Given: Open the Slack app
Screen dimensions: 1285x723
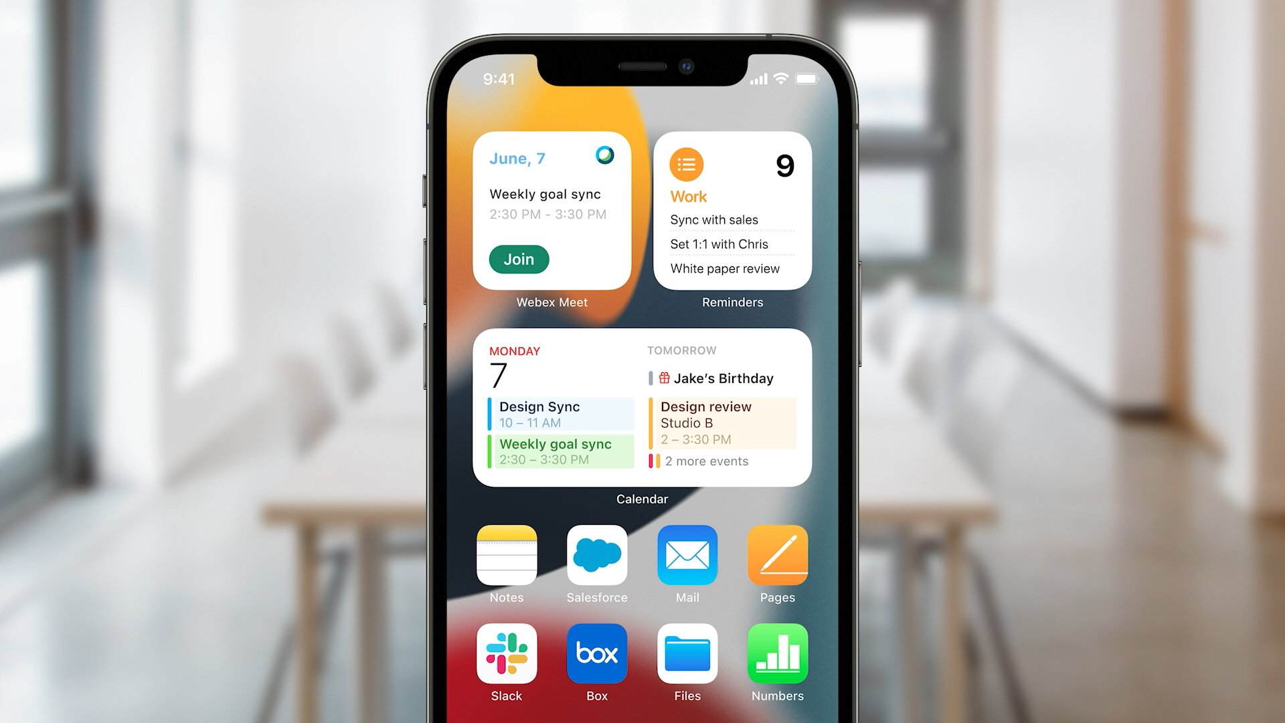Looking at the screenshot, I should (x=507, y=659).
